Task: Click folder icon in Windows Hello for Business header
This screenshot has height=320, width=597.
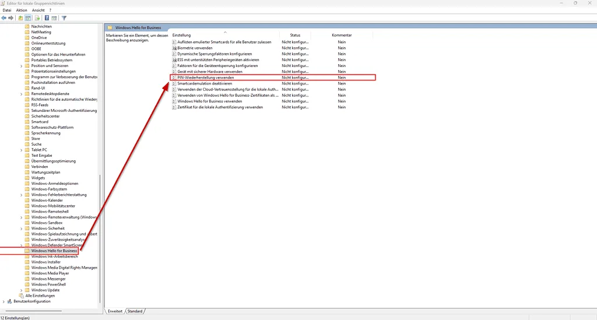Action: coord(110,27)
